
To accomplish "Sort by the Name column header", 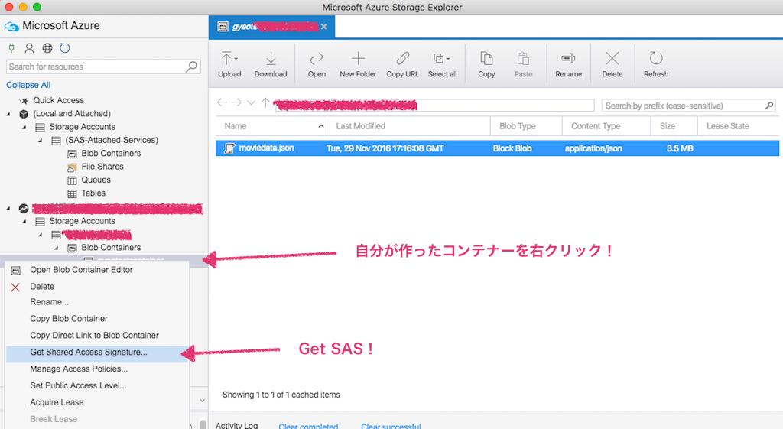I will pyautogui.click(x=271, y=126).
